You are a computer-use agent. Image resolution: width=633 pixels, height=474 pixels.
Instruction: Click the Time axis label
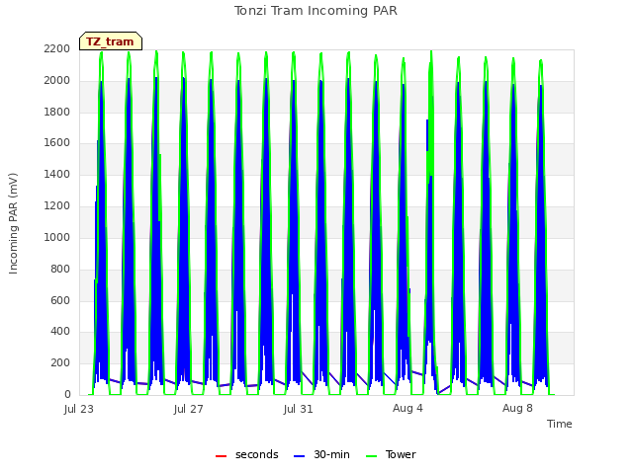click(560, 424)
